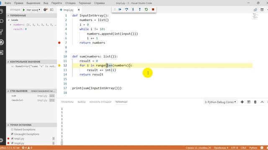Open the terminal selector dropdown

tap(220, 102)
